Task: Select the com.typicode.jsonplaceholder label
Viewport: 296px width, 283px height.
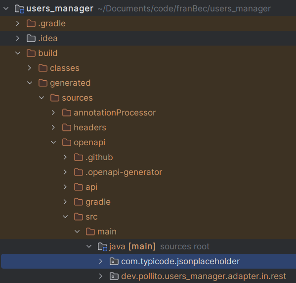Action: (180, 262)
